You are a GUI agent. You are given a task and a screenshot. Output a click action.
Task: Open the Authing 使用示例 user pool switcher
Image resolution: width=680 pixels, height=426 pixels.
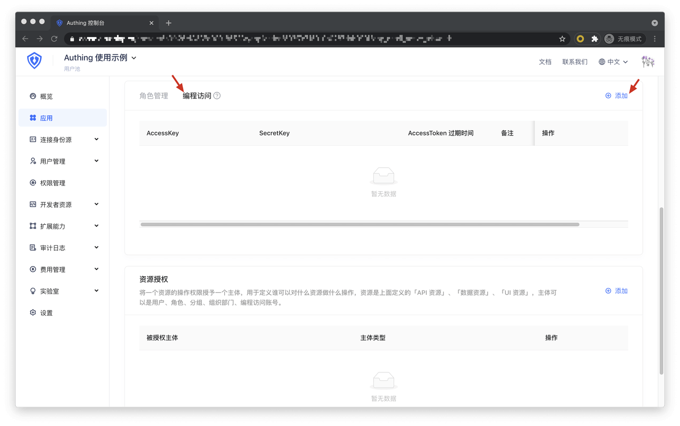tap(100, 58)
